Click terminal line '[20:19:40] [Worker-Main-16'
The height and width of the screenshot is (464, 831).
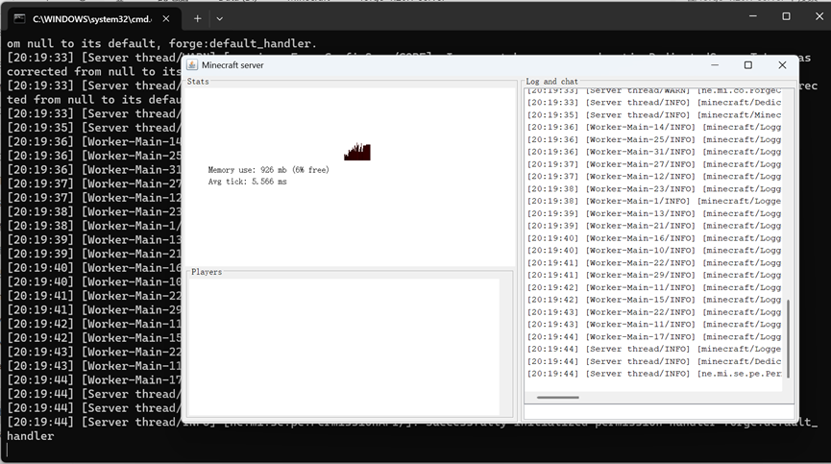(x=94, y=267)
